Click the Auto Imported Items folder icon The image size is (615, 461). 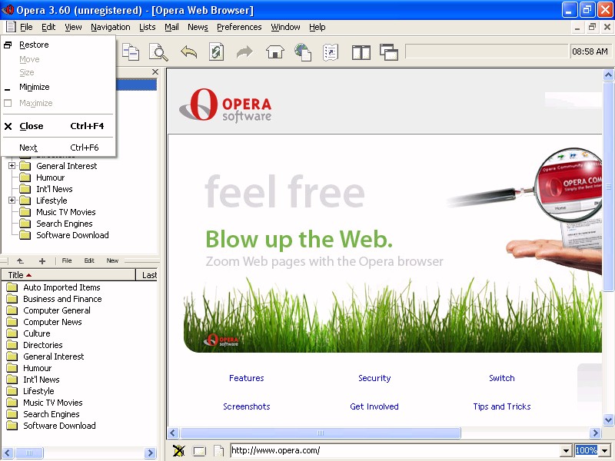coord(12,287)
